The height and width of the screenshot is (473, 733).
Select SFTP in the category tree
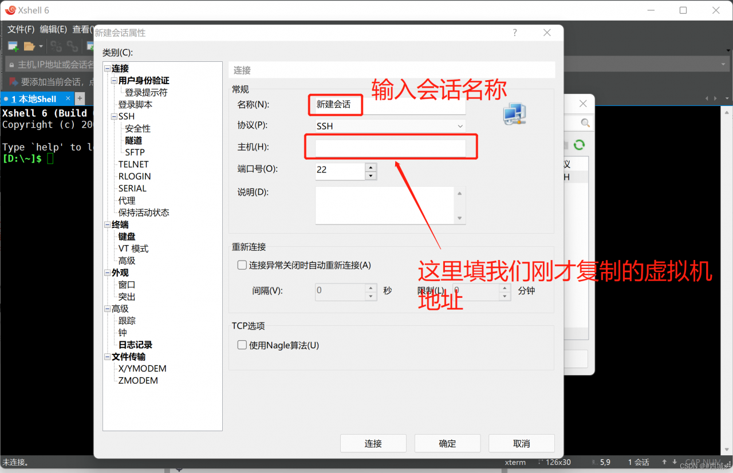(135, 152)
